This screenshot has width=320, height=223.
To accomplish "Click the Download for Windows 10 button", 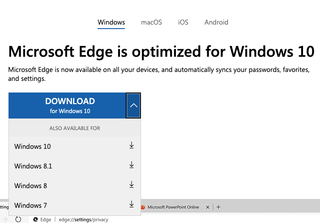I will pyautogui.click(x=67, y=105).
